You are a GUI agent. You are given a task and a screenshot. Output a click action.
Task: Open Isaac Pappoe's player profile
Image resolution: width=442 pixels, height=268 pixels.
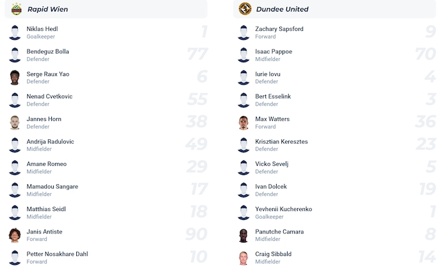click(x=274, y=51)
